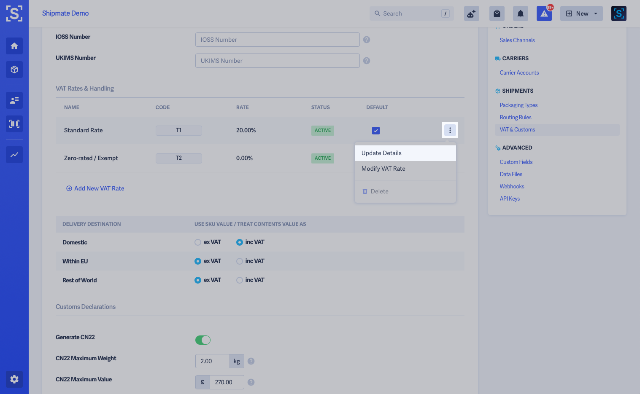This screenshot has width=640, height=394.
Task: Open Data Files settings link
Action: (x=511, y=174)
